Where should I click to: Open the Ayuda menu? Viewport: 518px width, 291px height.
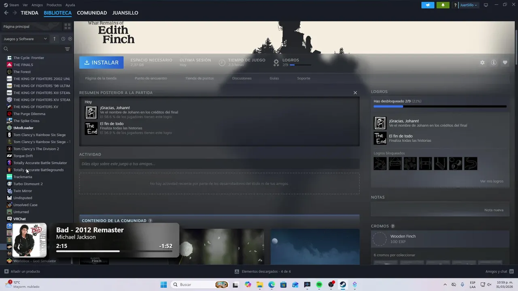(70, 5)
